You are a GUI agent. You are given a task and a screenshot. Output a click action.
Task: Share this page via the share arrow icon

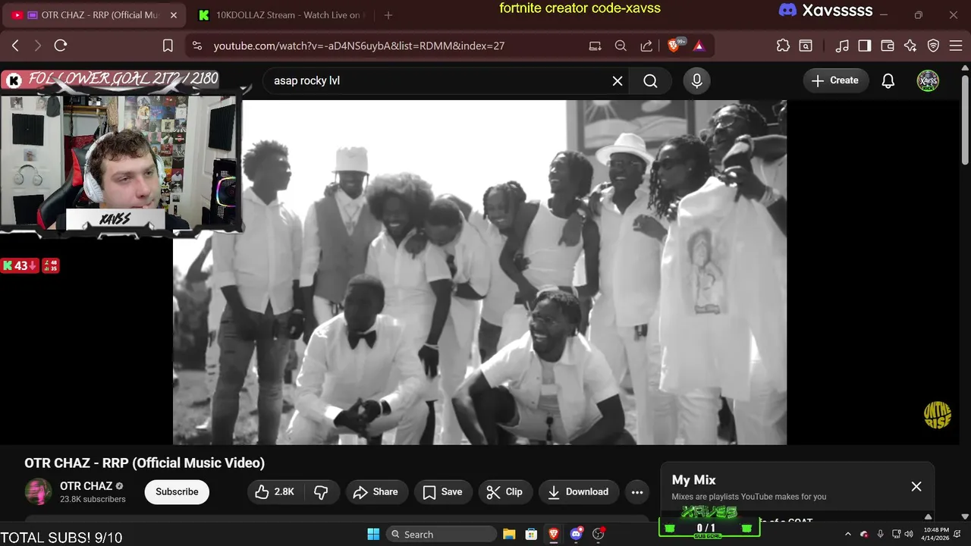(x=646, y=45)
